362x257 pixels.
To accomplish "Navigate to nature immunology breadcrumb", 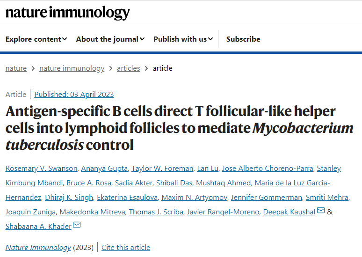I will tap(72, 68).
